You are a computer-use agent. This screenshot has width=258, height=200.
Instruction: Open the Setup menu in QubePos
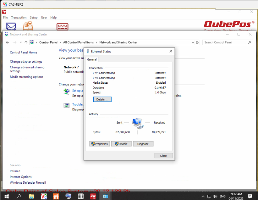(34, 17)
